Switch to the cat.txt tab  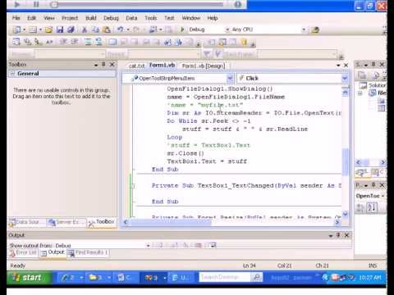click(x=136, y=66)
